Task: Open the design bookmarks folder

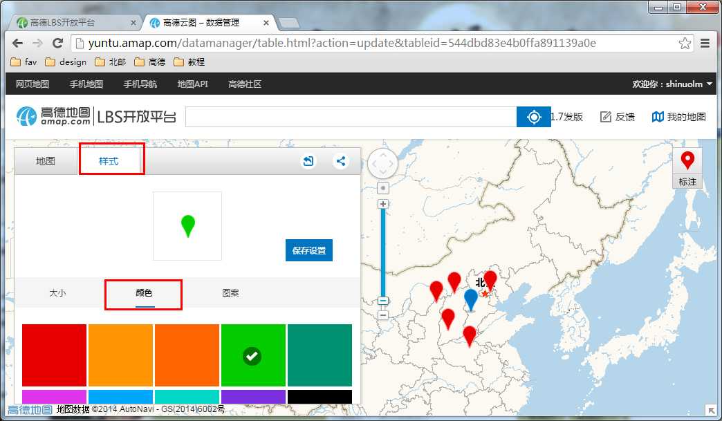Action: click(66, 62)
